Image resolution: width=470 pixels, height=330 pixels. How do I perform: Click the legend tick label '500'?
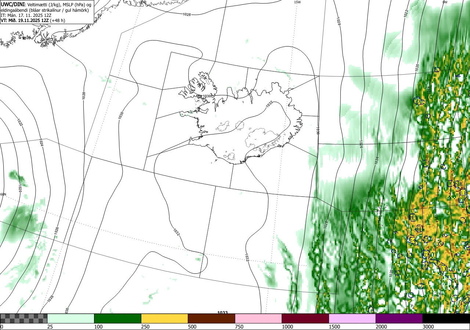click(x=192, y=327)
